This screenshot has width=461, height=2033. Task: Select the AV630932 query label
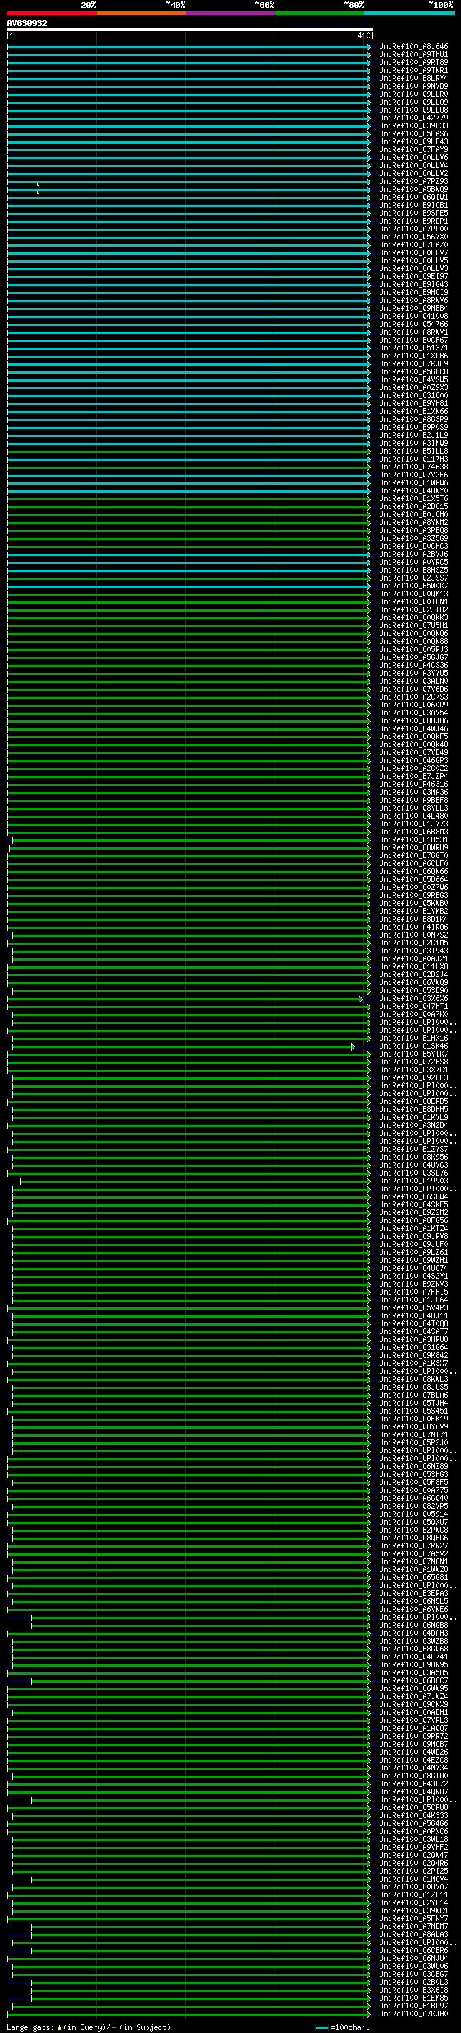tap(27, 23)
